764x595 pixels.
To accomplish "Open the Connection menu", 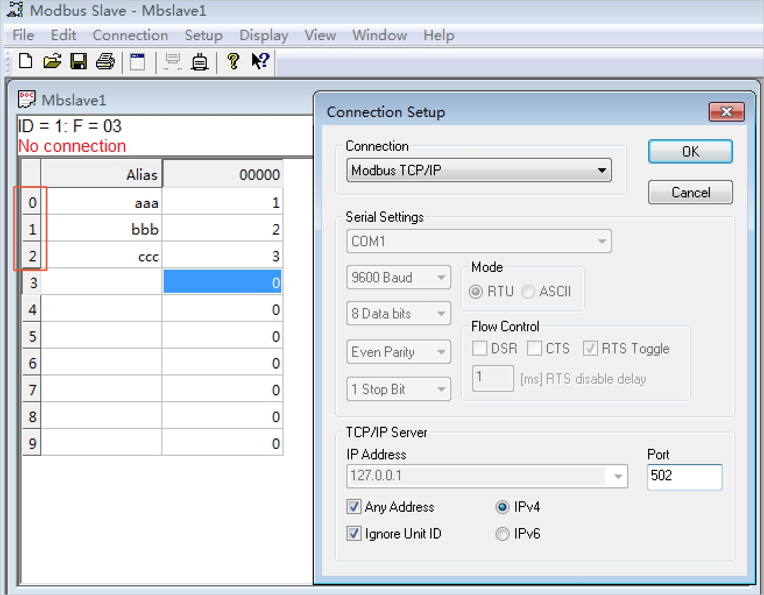I will (130, 36).
